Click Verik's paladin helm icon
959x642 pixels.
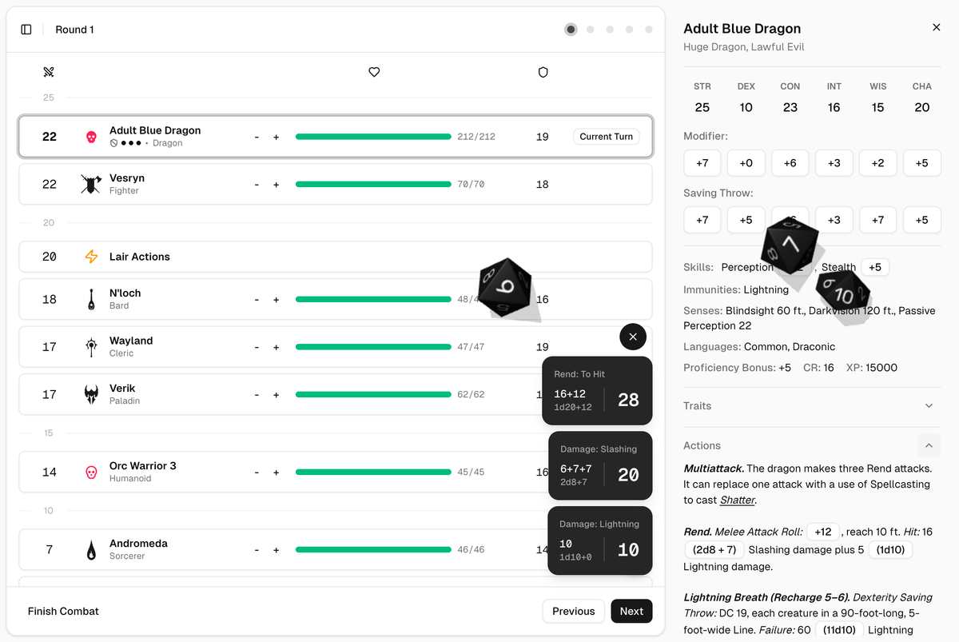[90, 393]
